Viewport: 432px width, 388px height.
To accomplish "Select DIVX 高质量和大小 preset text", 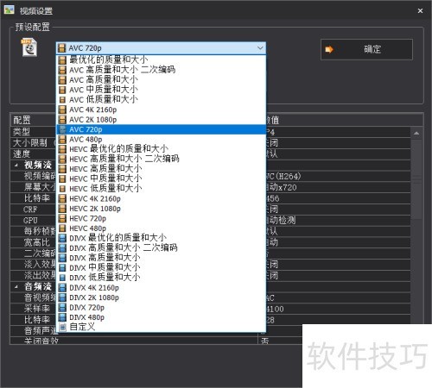I will coord(105,258).
